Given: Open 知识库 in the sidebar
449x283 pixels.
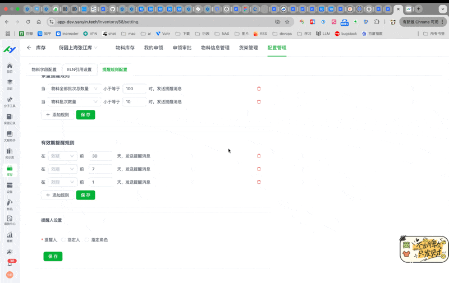Looking at the screenshot, I should point(10,153).
